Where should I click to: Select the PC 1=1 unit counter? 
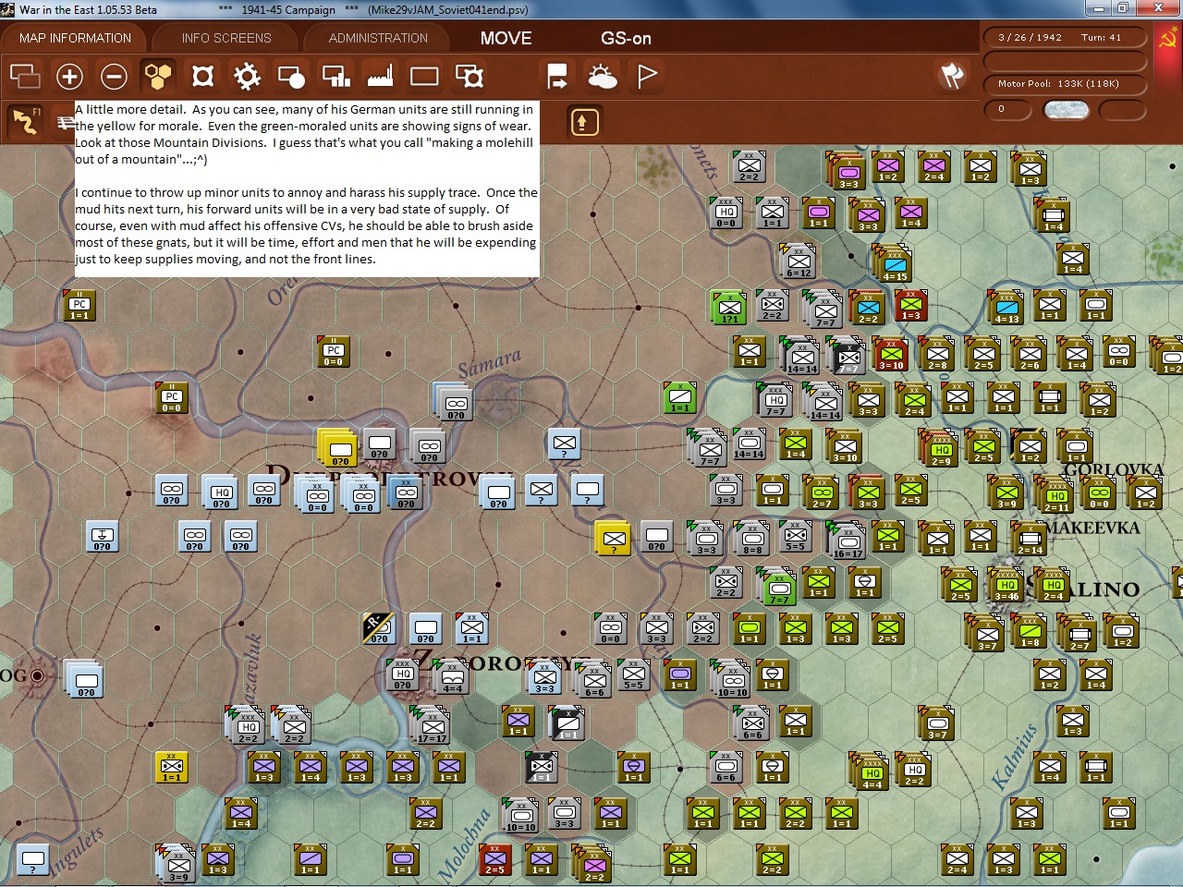click(79, 306)
